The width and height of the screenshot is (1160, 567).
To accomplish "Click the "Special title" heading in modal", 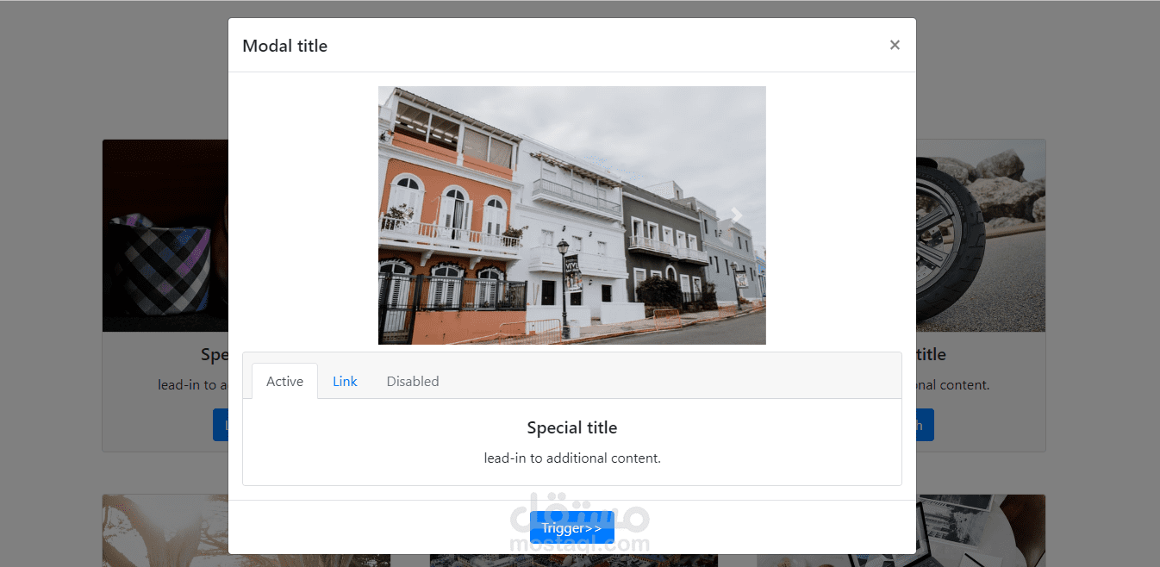I will [572, 427].
